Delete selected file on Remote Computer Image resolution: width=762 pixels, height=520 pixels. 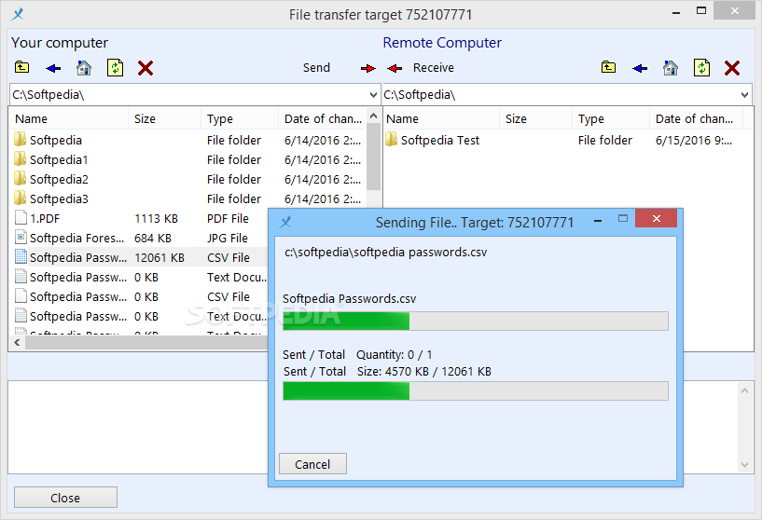click(x=732, y=68)
